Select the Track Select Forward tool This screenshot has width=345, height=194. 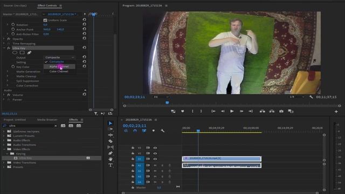click(111, 129)
